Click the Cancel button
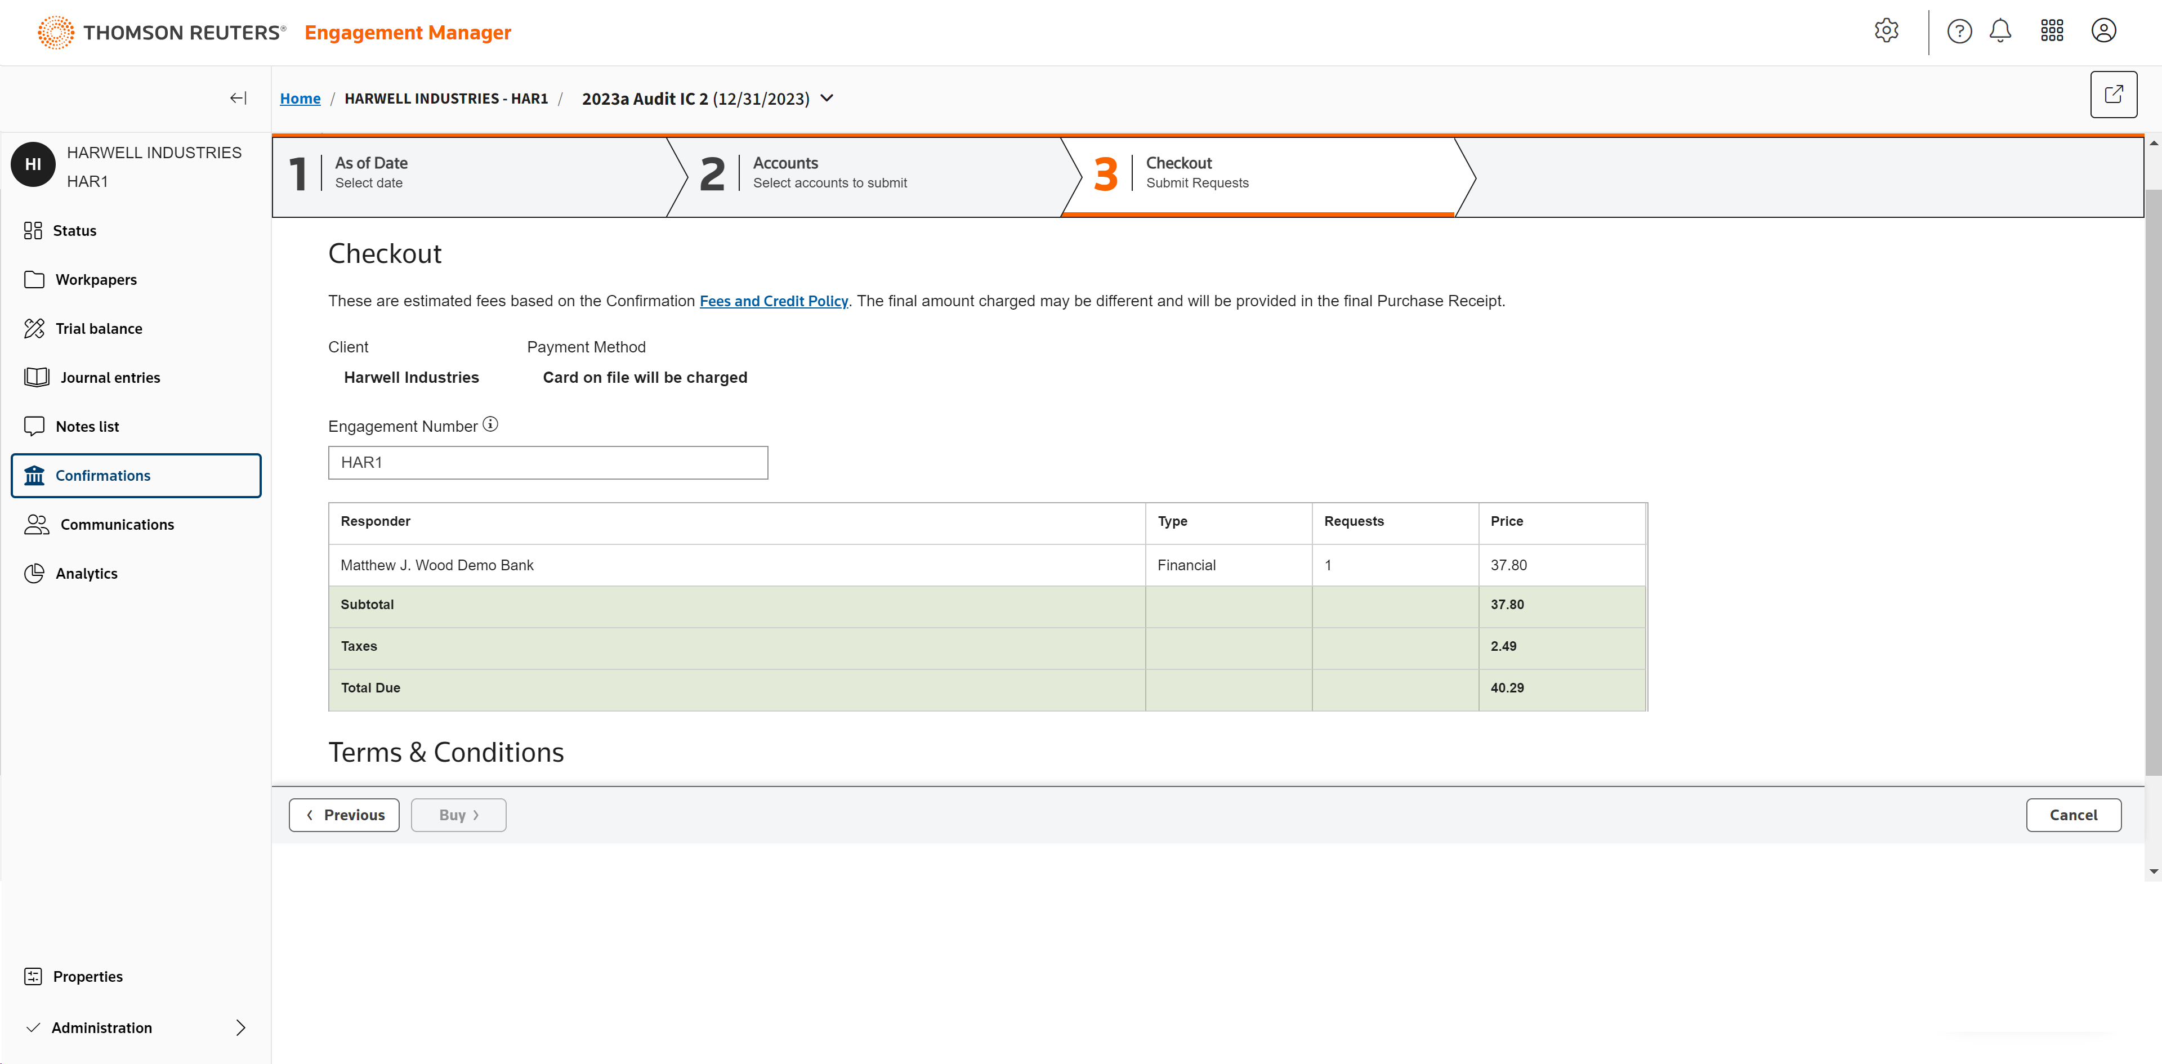This screenshot has height=1064, width=2162. [2072, 815]
